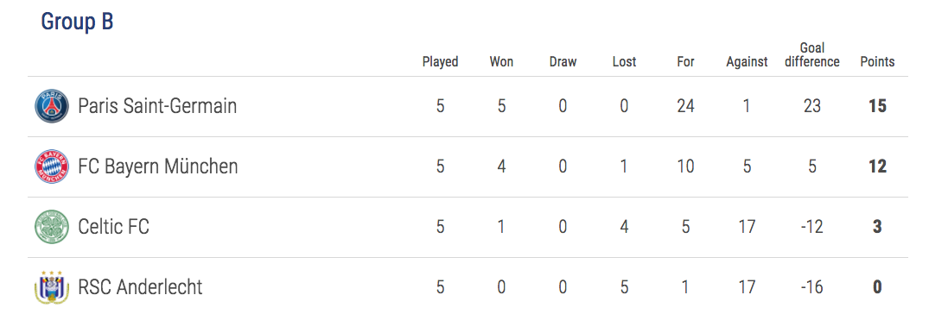Open the FC Bayern München team name link

158,166
